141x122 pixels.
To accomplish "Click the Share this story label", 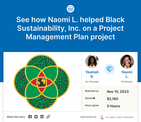I will 16,117.
